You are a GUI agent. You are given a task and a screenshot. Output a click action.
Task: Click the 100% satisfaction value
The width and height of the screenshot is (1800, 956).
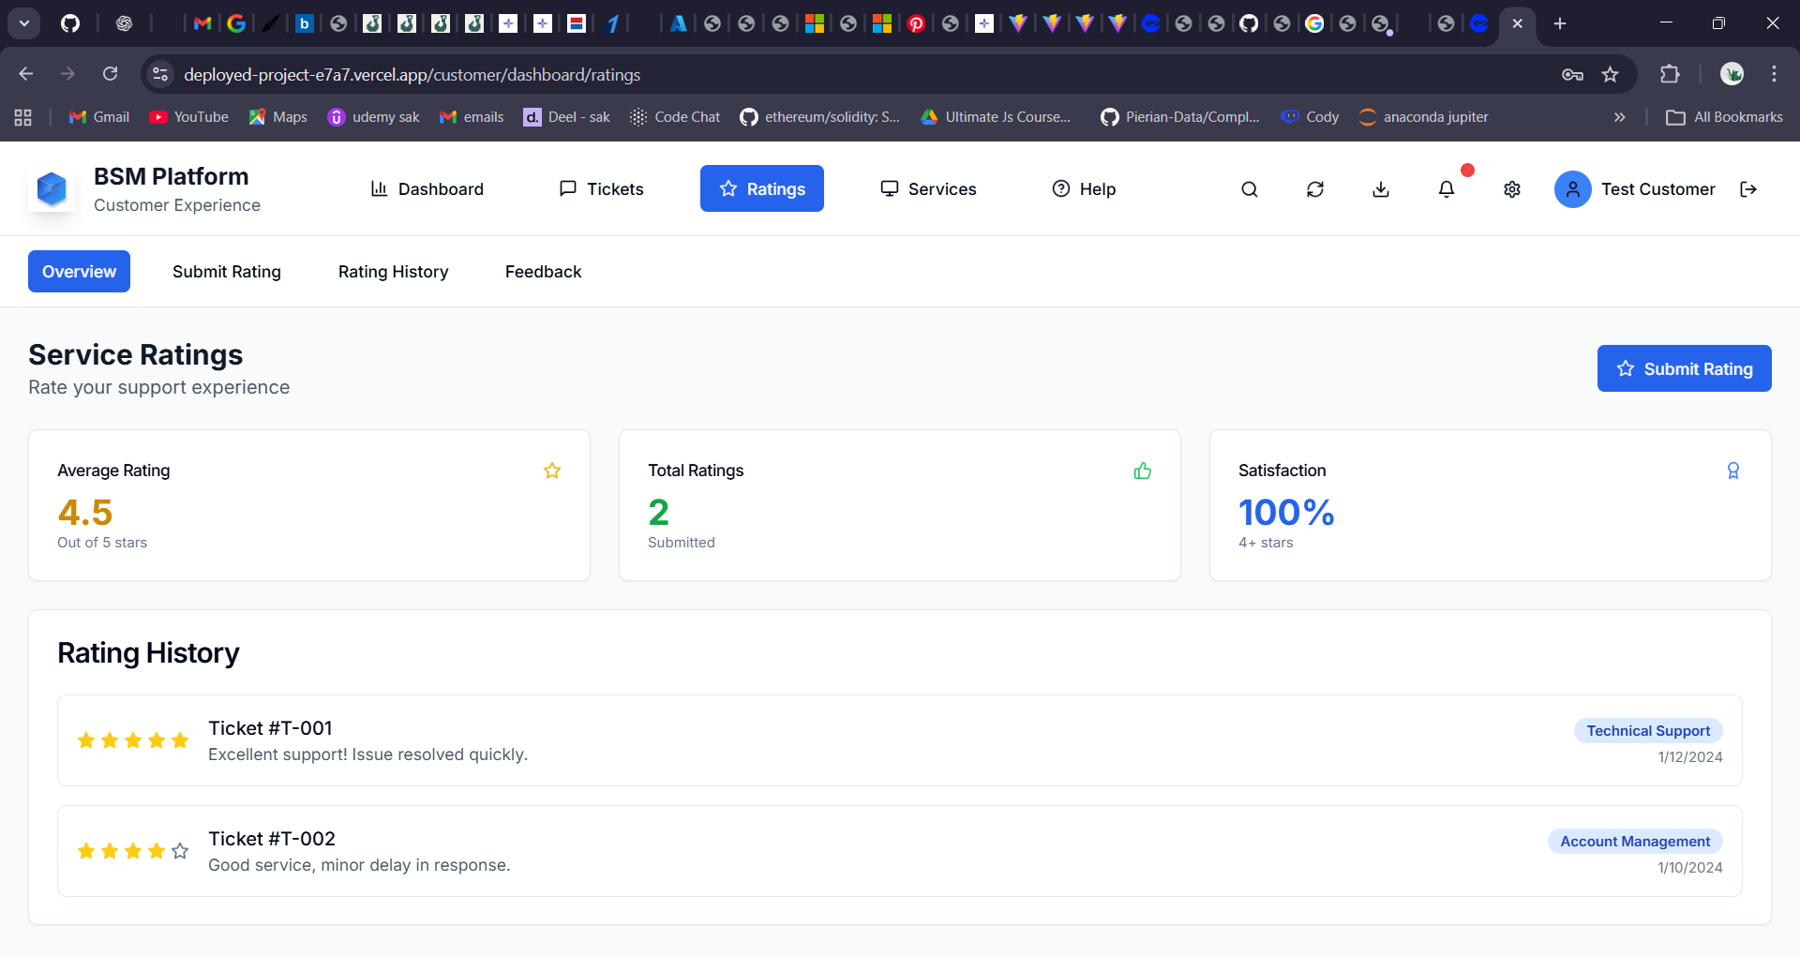pos(1286,513)
